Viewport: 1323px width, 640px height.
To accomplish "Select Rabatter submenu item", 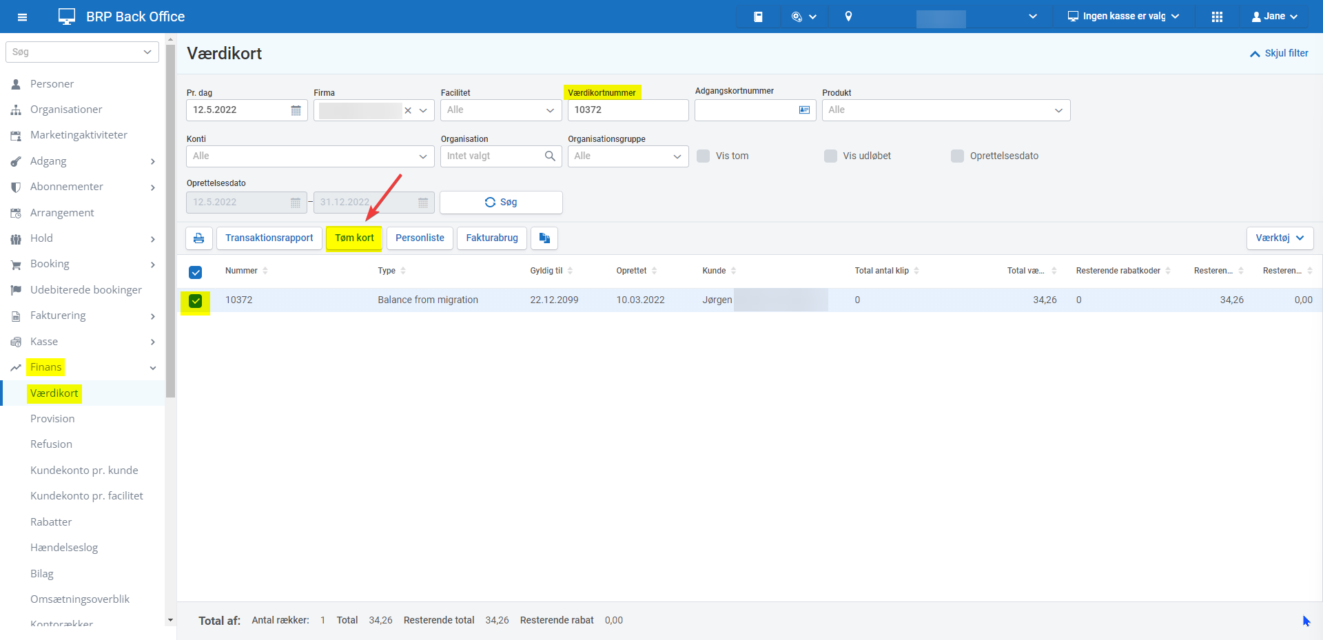I will [x=51, y=522].
